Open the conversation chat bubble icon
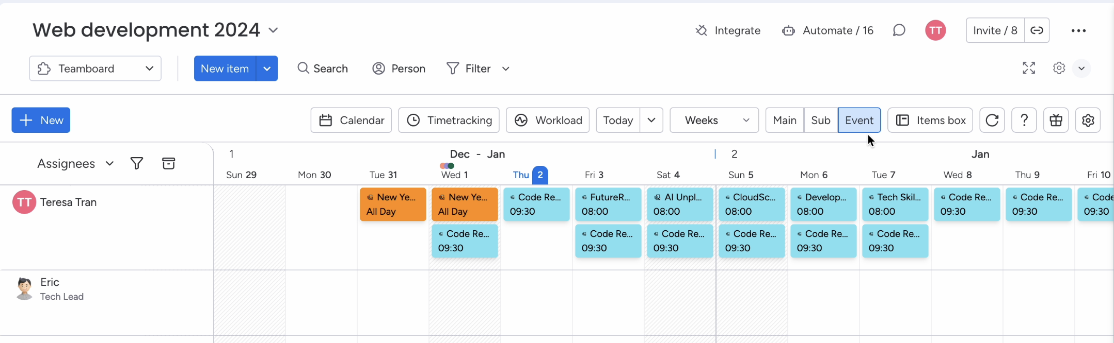The height and width of the screenshot is (343, 1114). pyautogui.click(x=899, y=30)
